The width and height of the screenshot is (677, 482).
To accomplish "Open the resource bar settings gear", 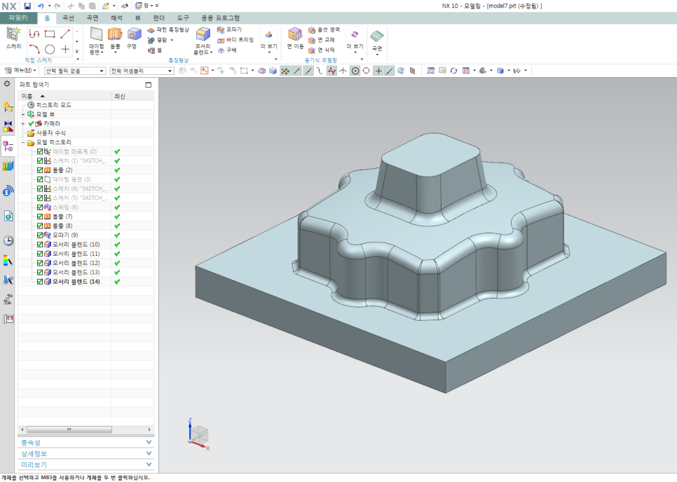I will pos(7,83).
